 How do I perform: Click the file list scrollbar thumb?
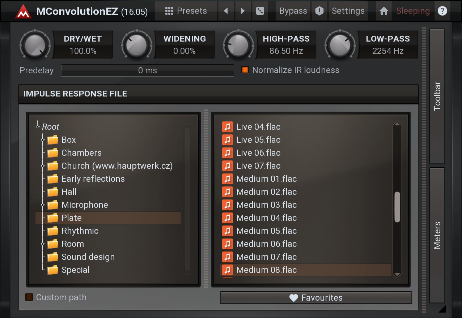tap(397, 207)
